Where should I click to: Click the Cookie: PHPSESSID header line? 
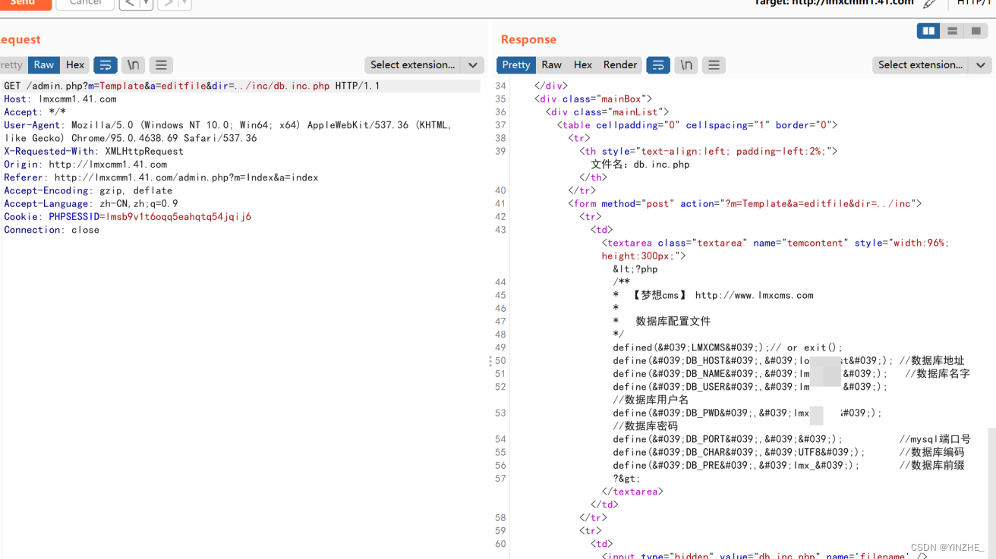(128, 217)
